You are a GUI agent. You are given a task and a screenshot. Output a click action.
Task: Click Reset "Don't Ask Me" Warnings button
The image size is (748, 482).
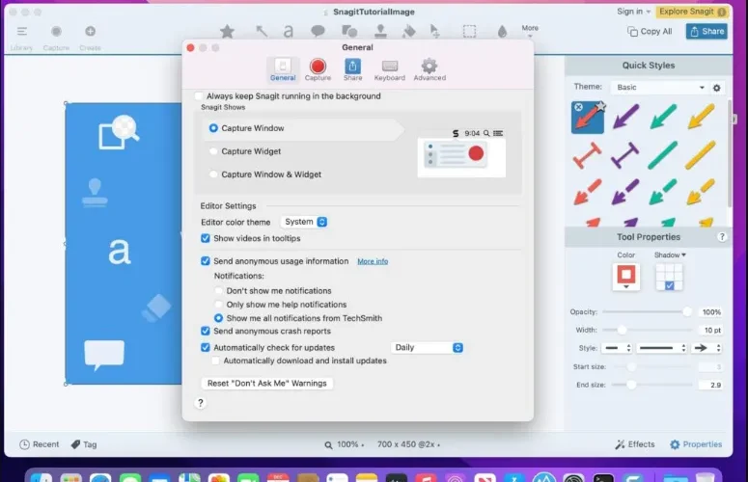267,384
